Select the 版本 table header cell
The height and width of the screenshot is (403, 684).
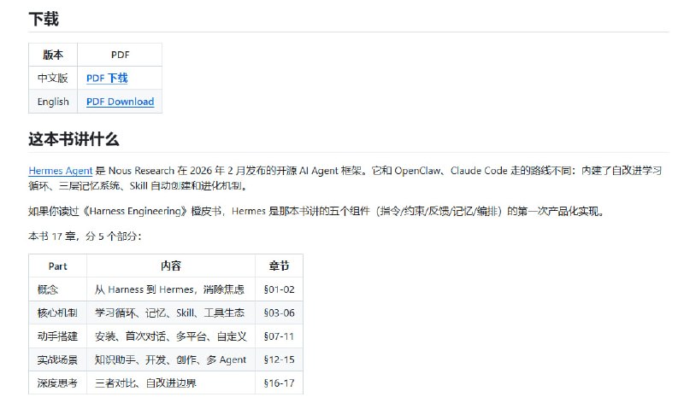[53, 55]
